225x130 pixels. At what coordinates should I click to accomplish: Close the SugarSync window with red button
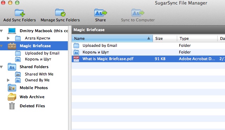(x=3, y=3)
